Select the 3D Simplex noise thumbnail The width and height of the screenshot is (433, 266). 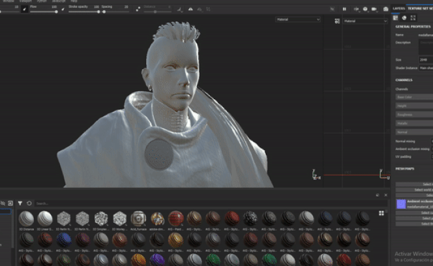point(101,219)
